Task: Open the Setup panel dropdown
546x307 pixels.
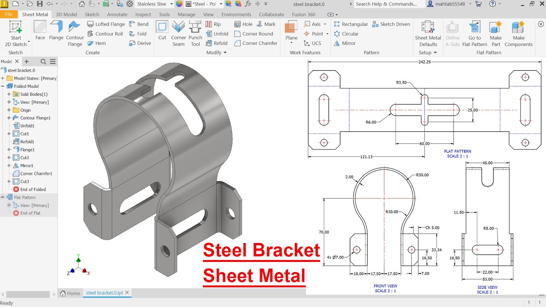Action: click(428, 52)
